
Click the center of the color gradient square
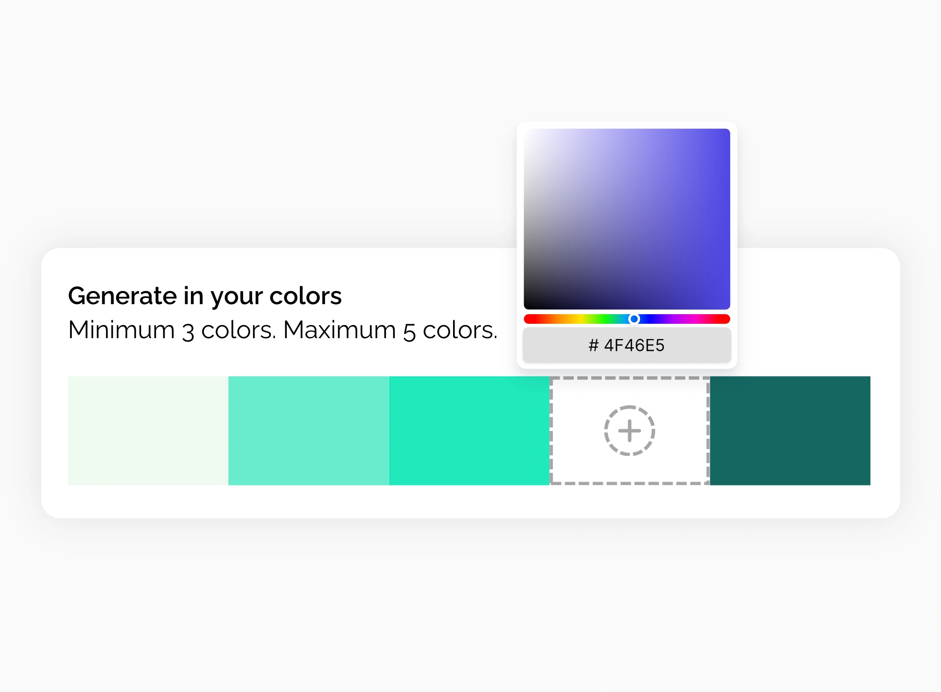pyautogui.click(x=627, y=219)
